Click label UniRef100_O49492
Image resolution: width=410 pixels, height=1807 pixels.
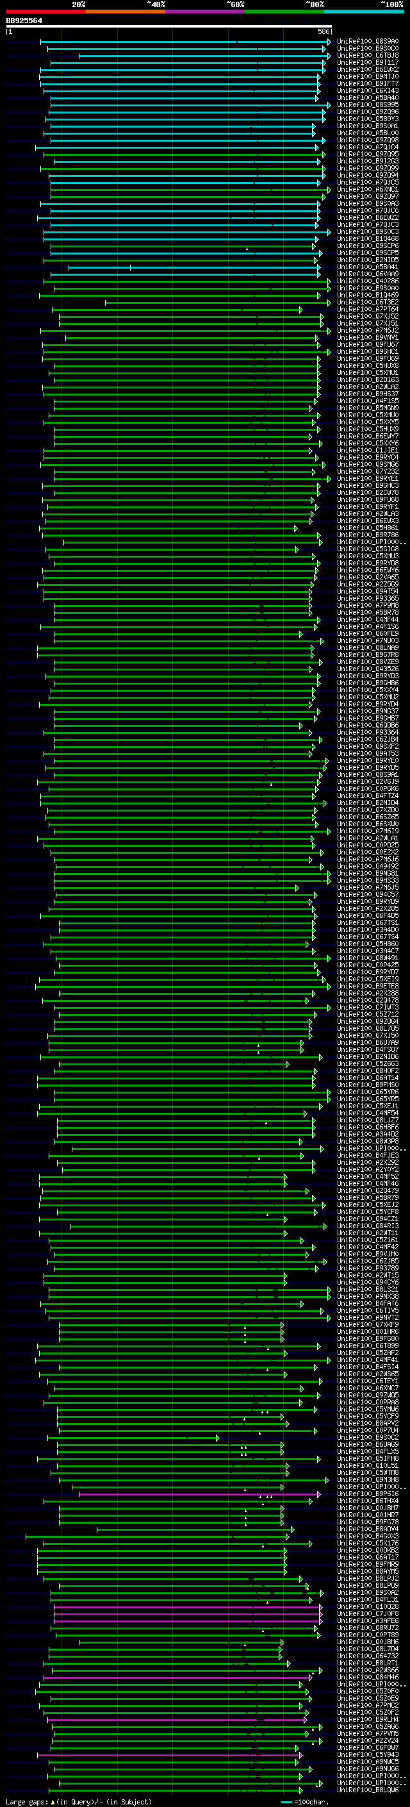pyautogui.click(x=368, y=867)
